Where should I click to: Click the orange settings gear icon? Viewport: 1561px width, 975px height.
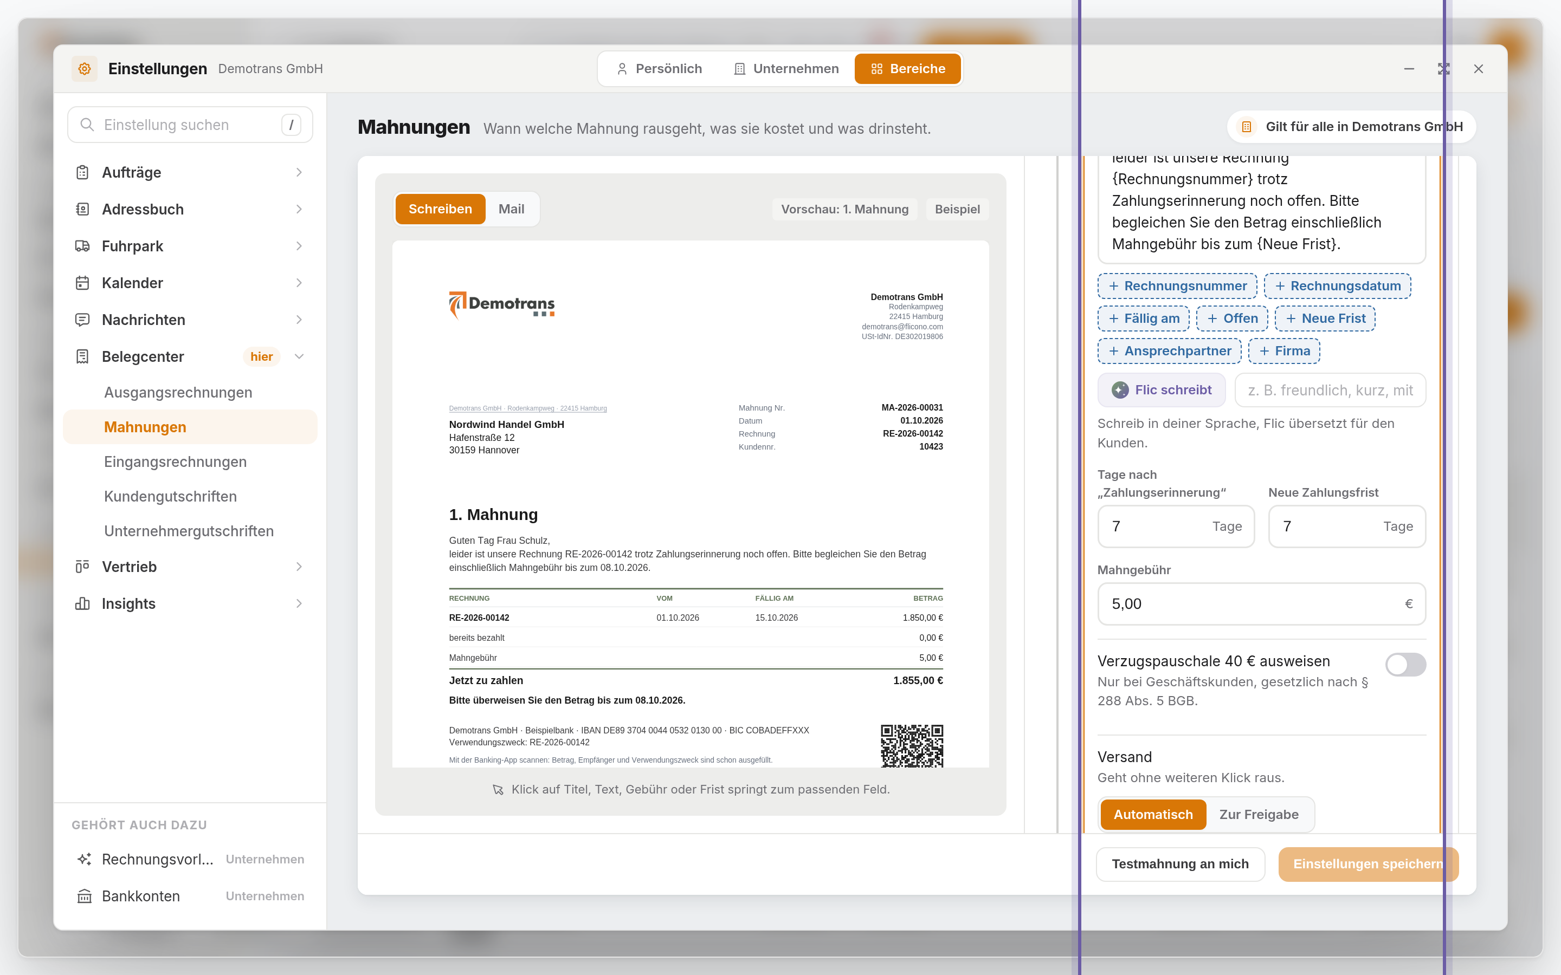(x=85, y=68)
